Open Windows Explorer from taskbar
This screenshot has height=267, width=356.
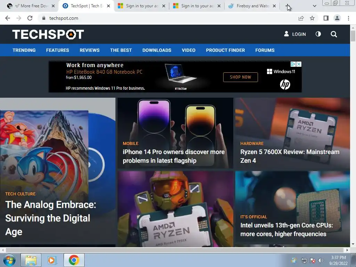31,260
